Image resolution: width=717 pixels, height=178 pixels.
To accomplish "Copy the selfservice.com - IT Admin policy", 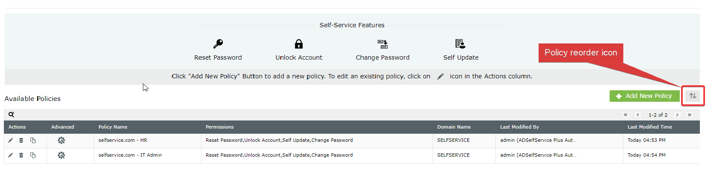I will coord(33,155).
